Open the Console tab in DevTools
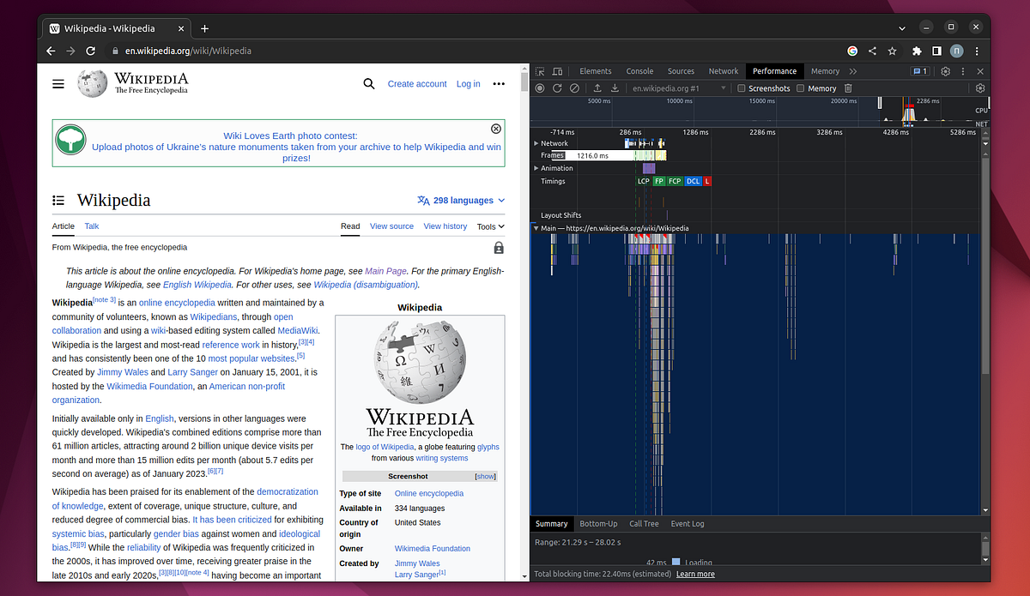The height and width of the screenshot is (596, 1030). (x=639, y=71)
